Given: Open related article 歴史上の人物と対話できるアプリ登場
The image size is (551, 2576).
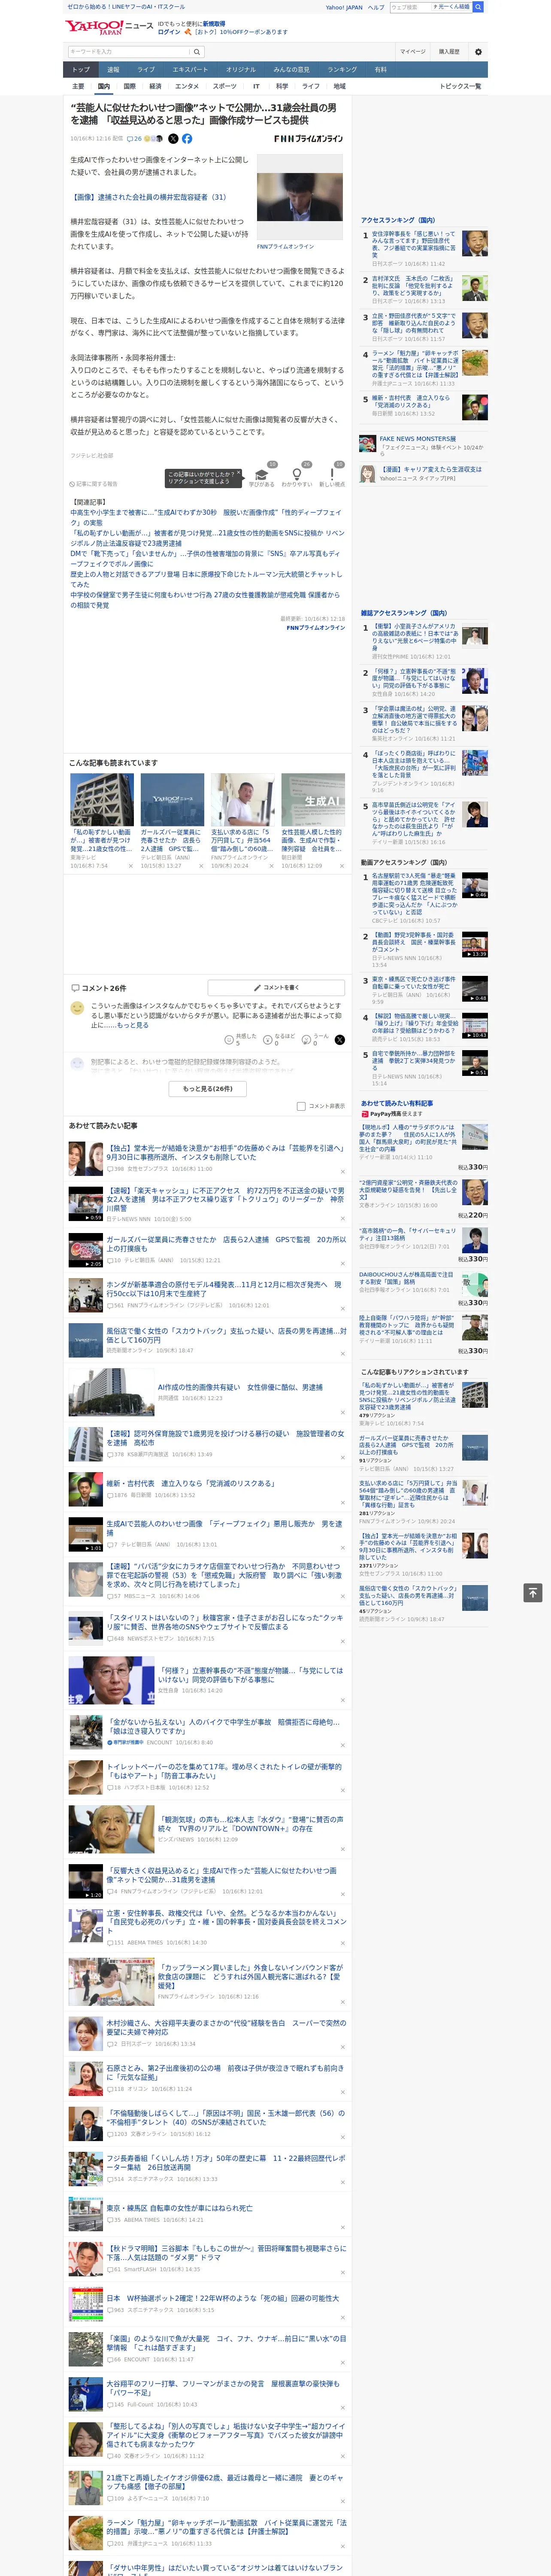Looking at the screenshot, I should point(205,579).
